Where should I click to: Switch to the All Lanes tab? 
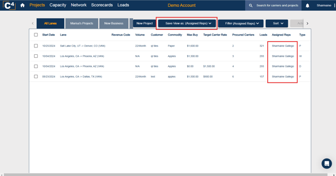(50, 23)
